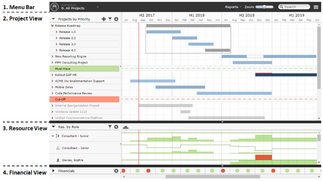Open the hamburger main menu
This screenshot has width=323, height=181.
point(316,7)
